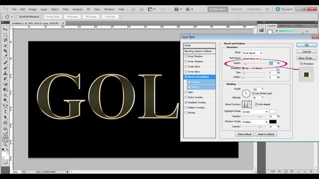Open the Highlight Mode dropdown
The height and width of the screenshot is (179, 319).
[x=255, y=111]
